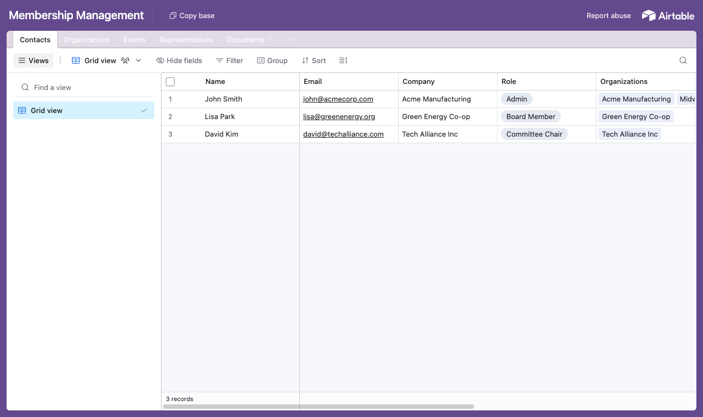Open lisa@greenenergy.org email link
This screenshot has height=417, width=703.
[339, 117]
